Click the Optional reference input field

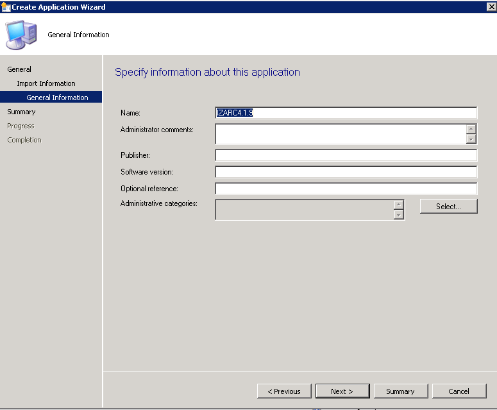pyautogui.click(x=346, y=189)
